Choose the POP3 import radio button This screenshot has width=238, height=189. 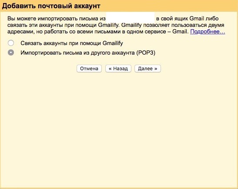(11, 52)
